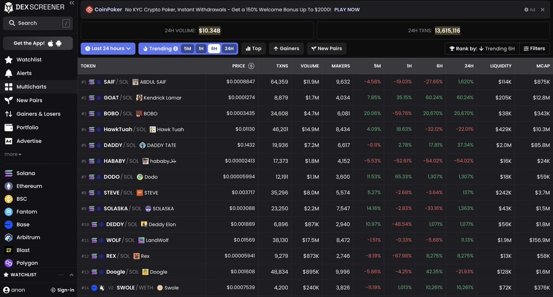Click the 24H TXNS 13,615,116 stat

tap(434, 31)
